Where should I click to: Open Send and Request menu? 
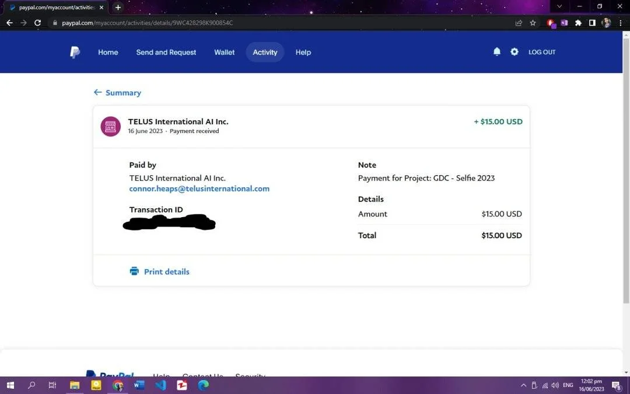tap(166, 53)
